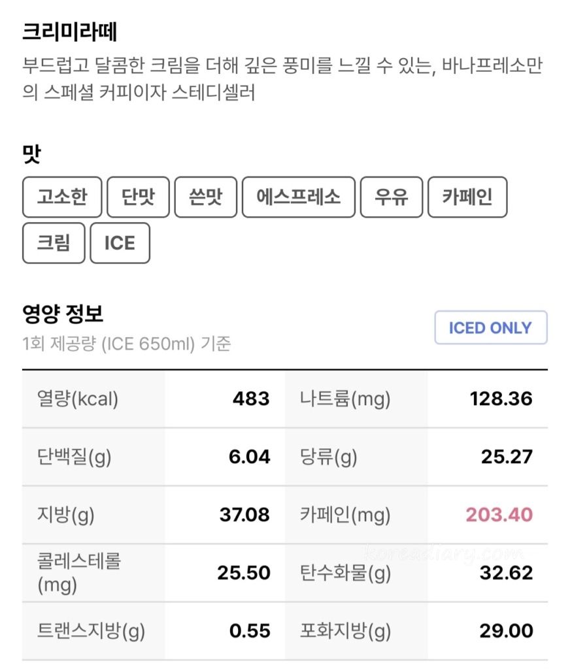Screen dimensions: 570x669
Task: Click the 나트륨(mg) row label
Action: point(345,399)
